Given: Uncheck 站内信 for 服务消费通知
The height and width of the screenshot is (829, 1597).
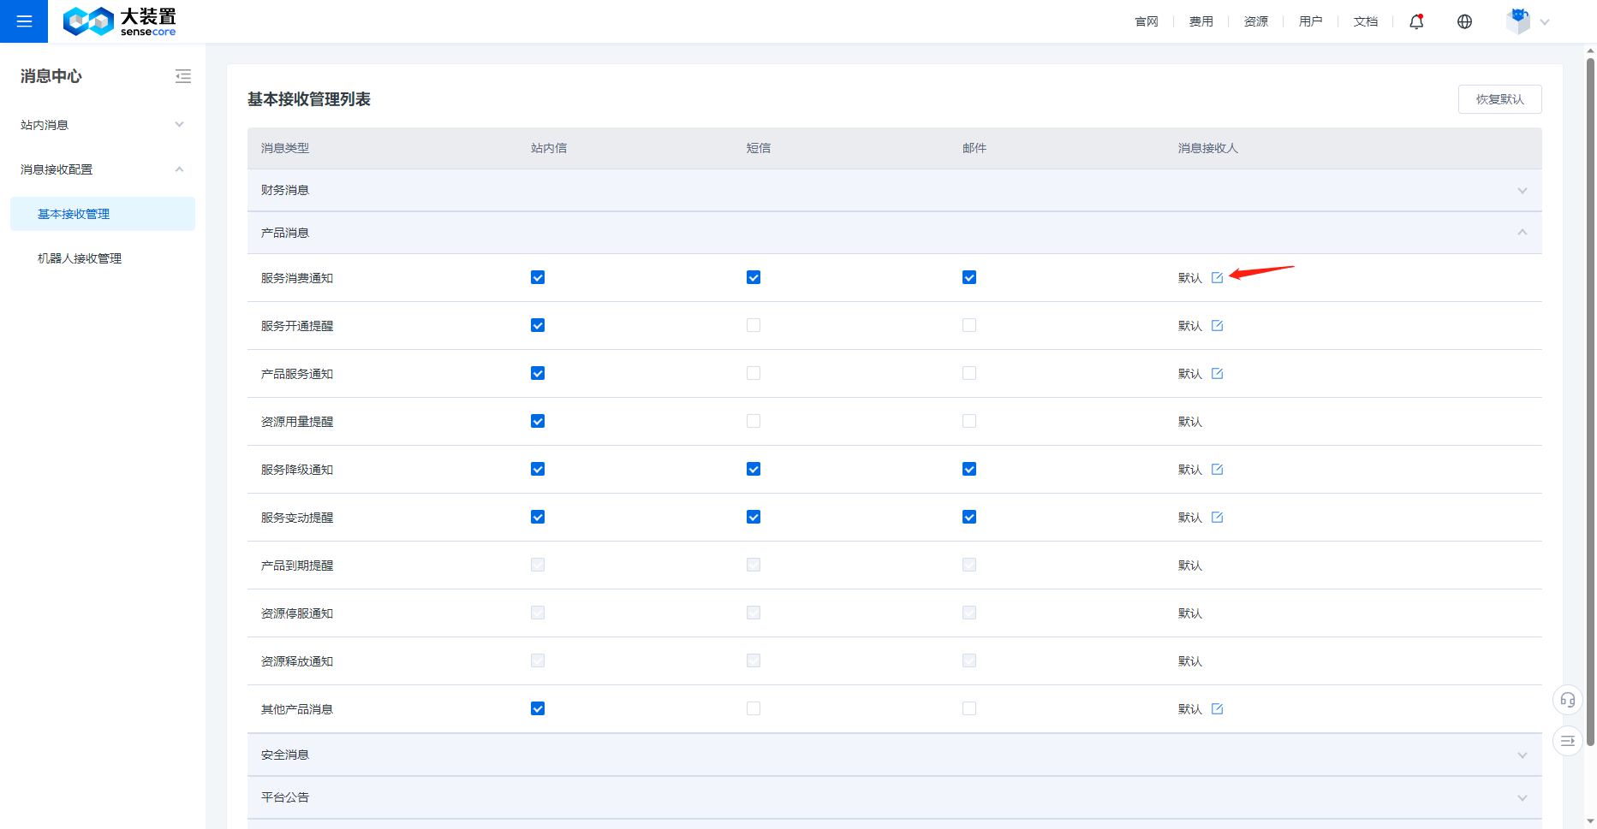Looking at the screenshot, I should tap(538, 277).
